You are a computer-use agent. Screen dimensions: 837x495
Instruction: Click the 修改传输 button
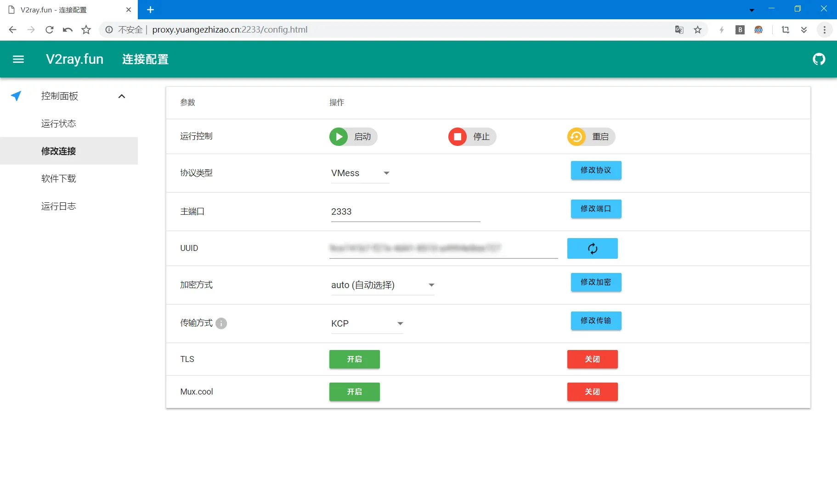coord(596,321)
